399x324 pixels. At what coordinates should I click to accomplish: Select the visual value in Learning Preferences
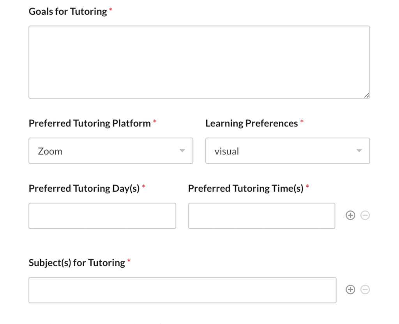(x=226, y=151)
